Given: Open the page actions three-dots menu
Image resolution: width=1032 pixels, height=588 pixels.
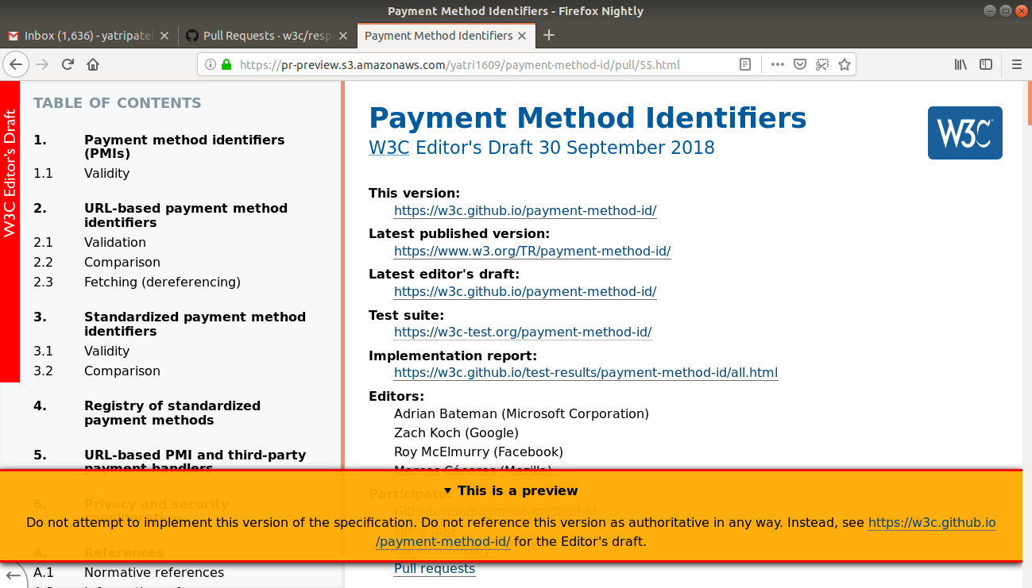Looking at the screenshot, I should [x=778, y=65].
